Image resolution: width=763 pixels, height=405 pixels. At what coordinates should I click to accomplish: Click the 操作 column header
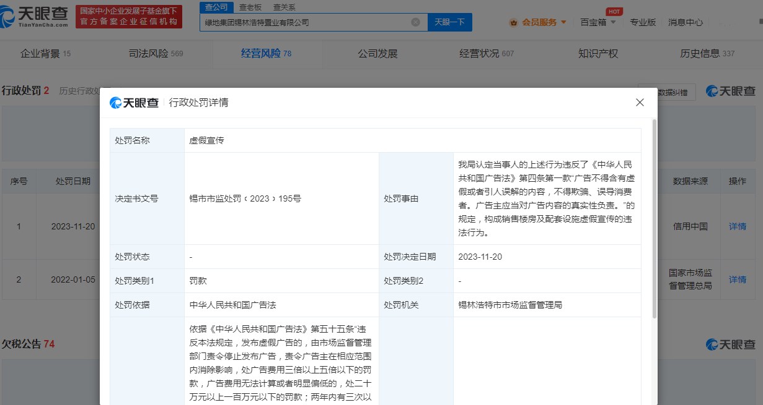click(738, 181)
